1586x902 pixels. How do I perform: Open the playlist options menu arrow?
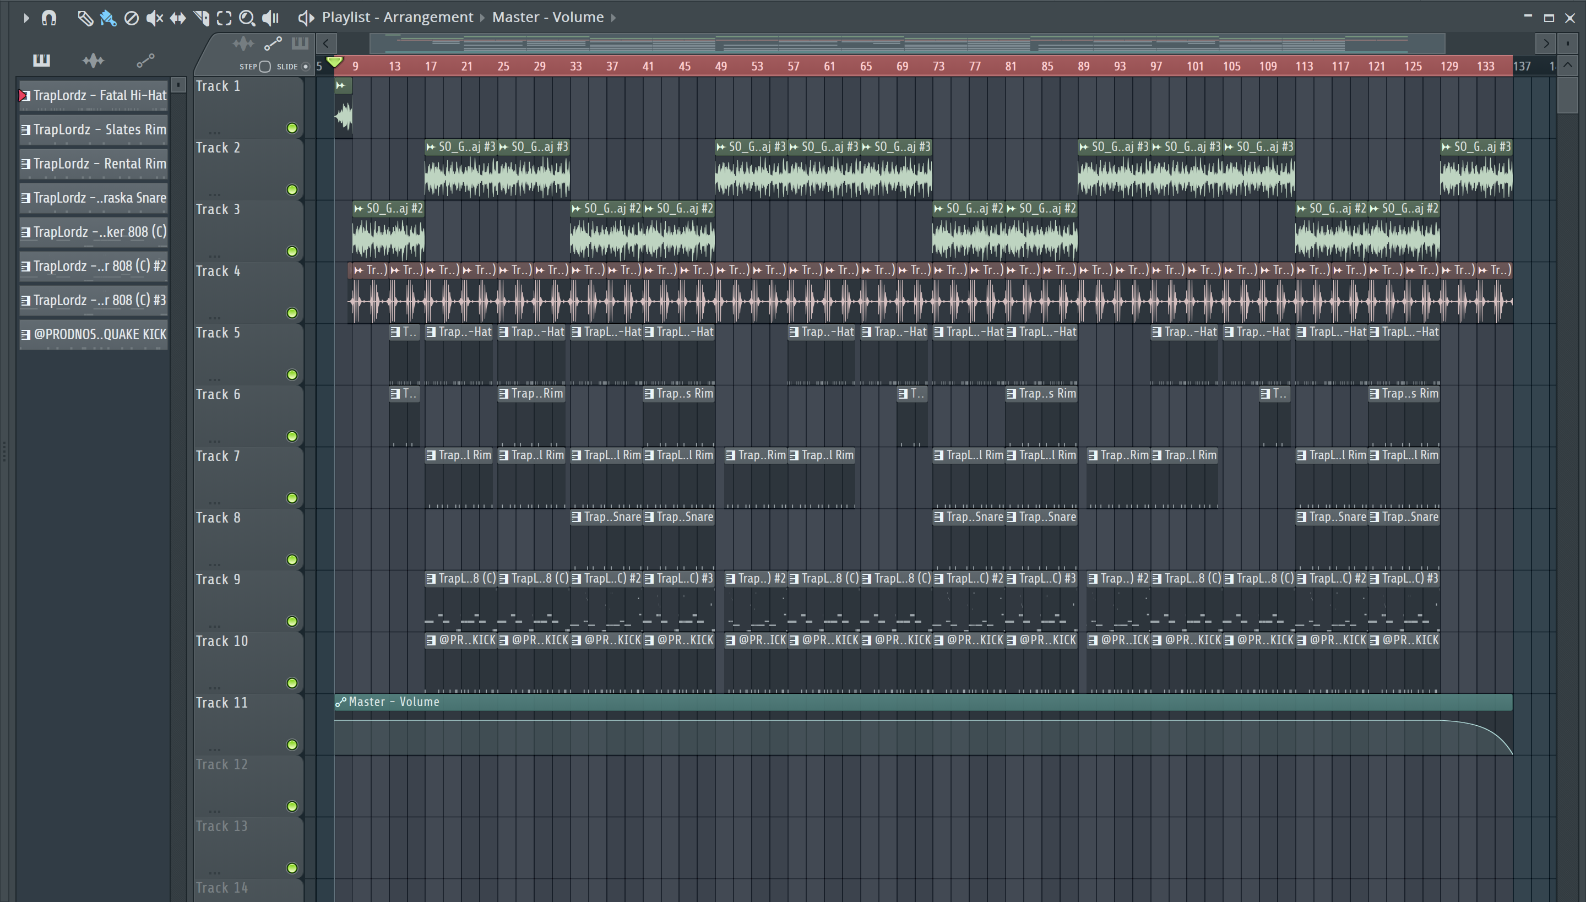point(26,18)
